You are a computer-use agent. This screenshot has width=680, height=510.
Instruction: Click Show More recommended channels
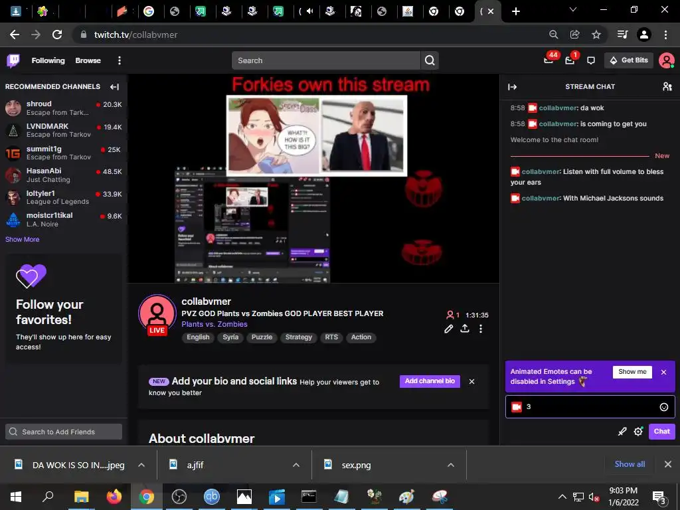22,239
